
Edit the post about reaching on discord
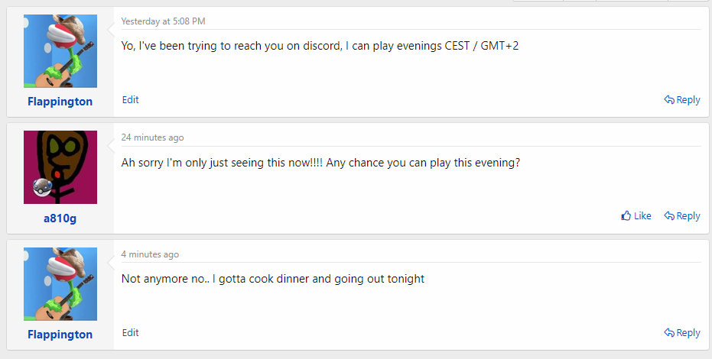pos(130,99)
